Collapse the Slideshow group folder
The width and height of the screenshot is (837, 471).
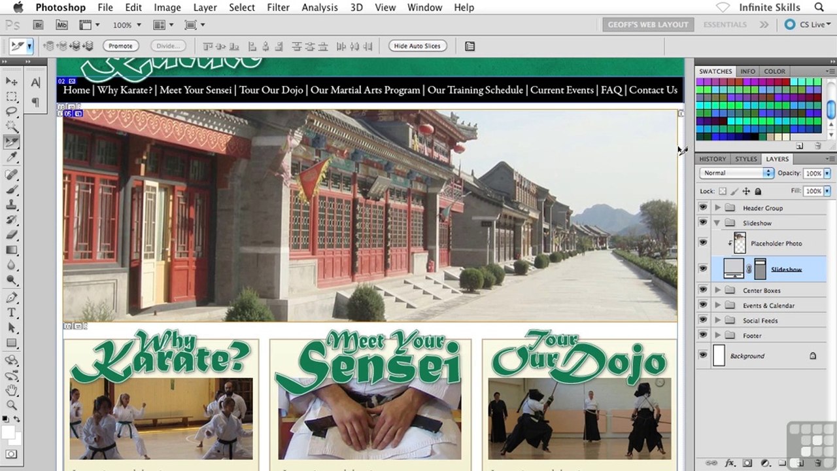click(x=717, y=223)
